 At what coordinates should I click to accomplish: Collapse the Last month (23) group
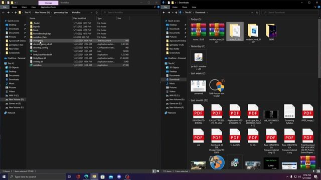(190, 100)
